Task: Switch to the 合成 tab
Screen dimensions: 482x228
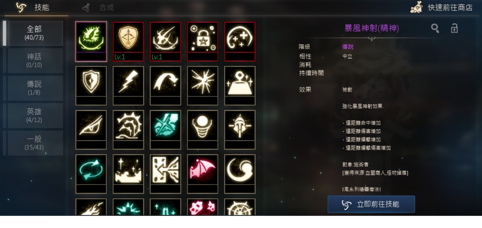Action: pyautogui.click(x=98, y=8)
